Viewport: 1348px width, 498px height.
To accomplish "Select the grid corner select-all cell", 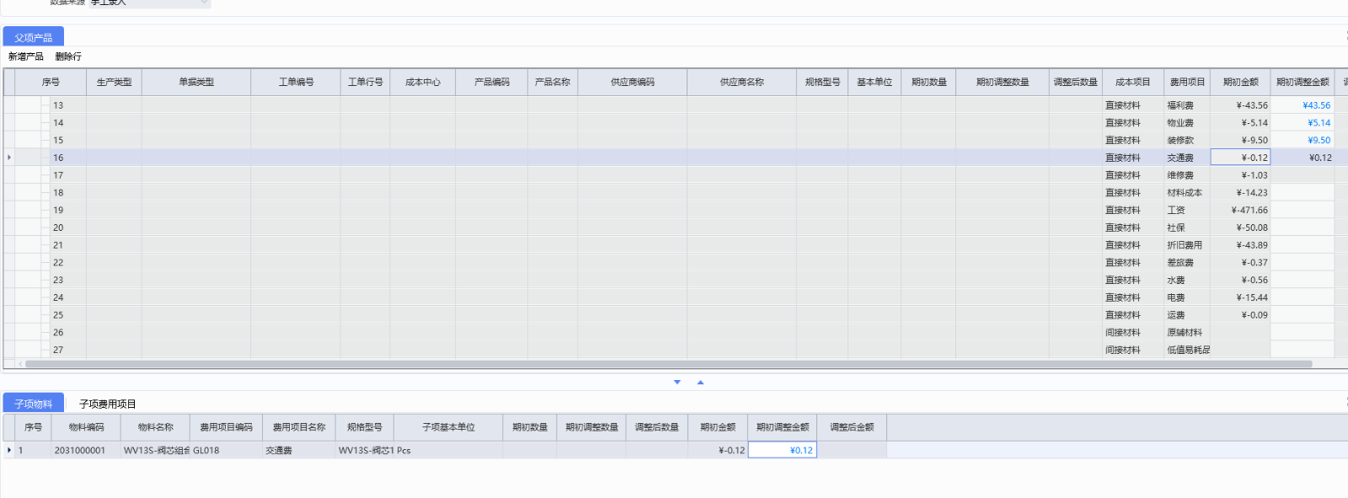I will pos(9,82).
